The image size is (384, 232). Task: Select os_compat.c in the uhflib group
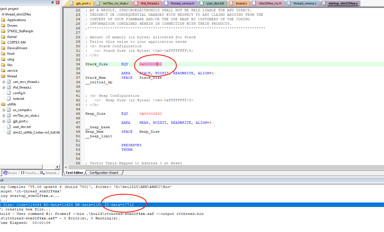tap(23, 110)
